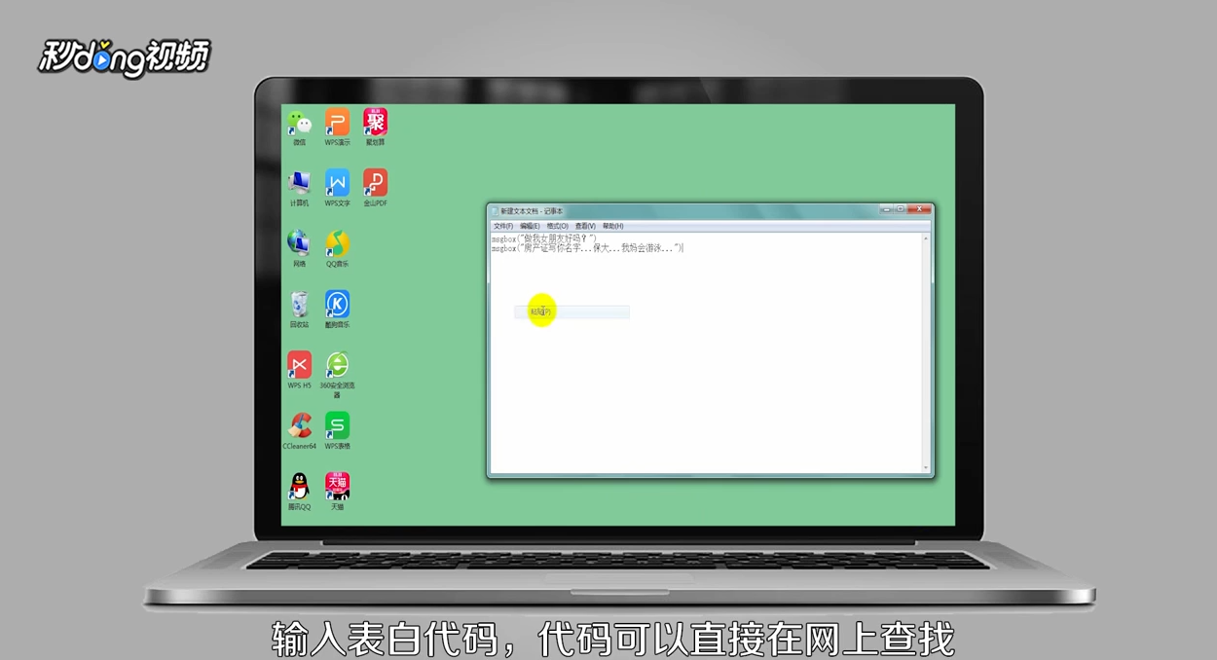
Task: Click the Notepad title 新建文本文档 - 记事本
Action: [x=532, y=211]
